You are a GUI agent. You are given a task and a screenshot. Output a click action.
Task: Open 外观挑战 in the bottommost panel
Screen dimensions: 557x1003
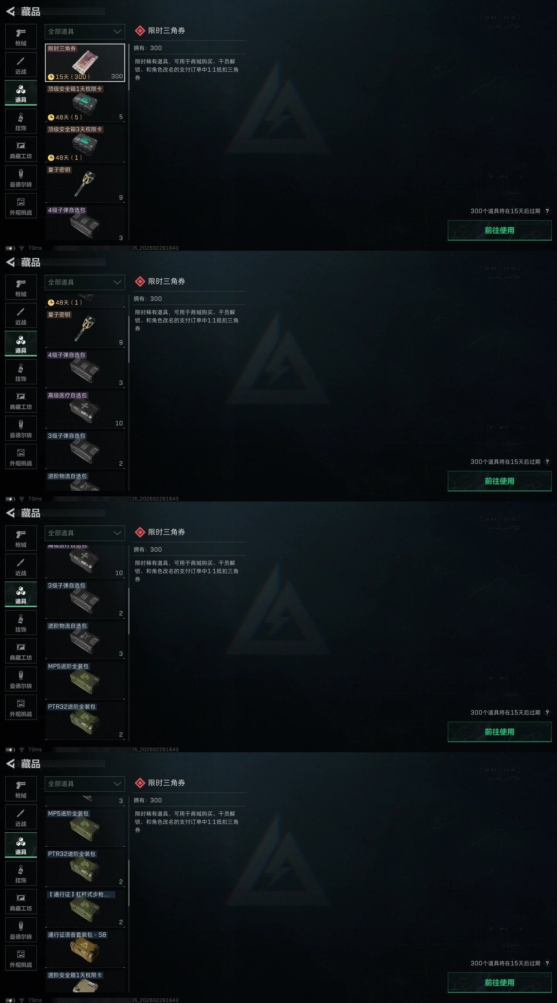point(21,958)
